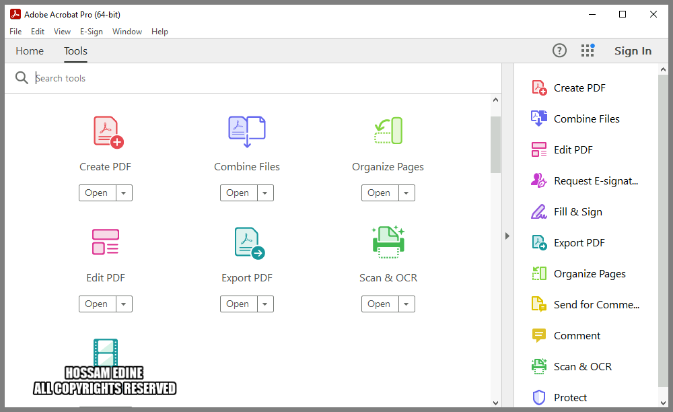Select Export PDF icon in right sidebar
Viewport: 673px width, 412px height.
(539, 242)
